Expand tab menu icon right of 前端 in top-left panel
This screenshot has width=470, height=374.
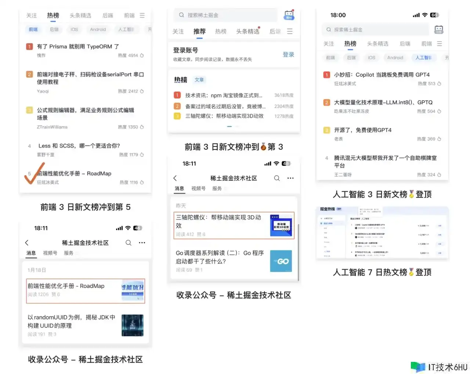142,15
